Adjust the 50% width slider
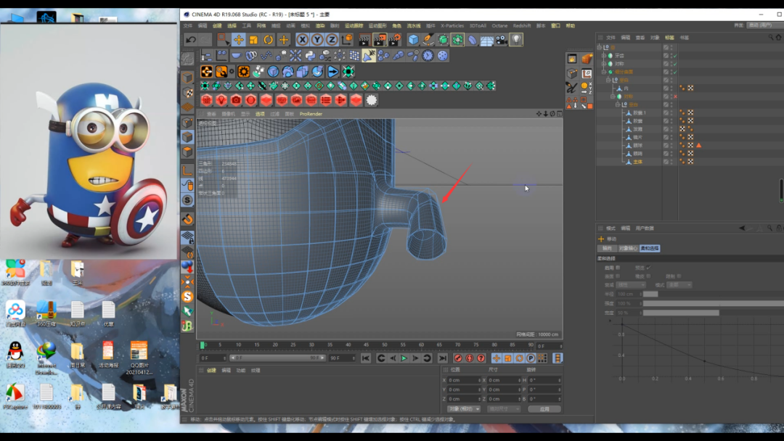This screenshot has height=441, width=784. tap(714, 313)
